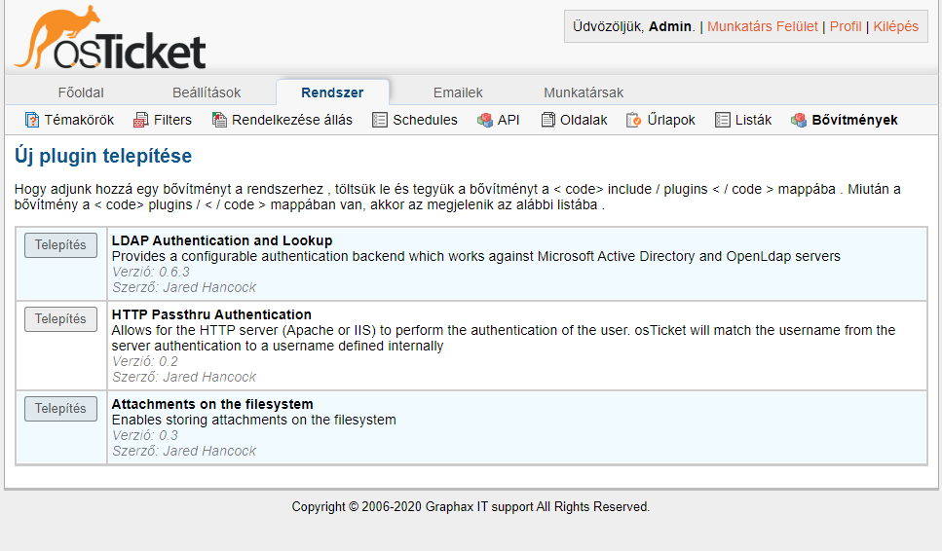Click the Témakörök icon in submenu
The image size is (942, 551).
(32, 120)
